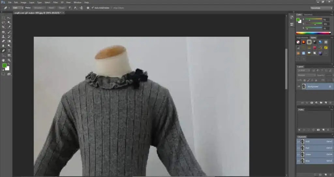Open pen options gear icon
The width and height of the screenshot is (334, 177).
[x=88, y=8]
